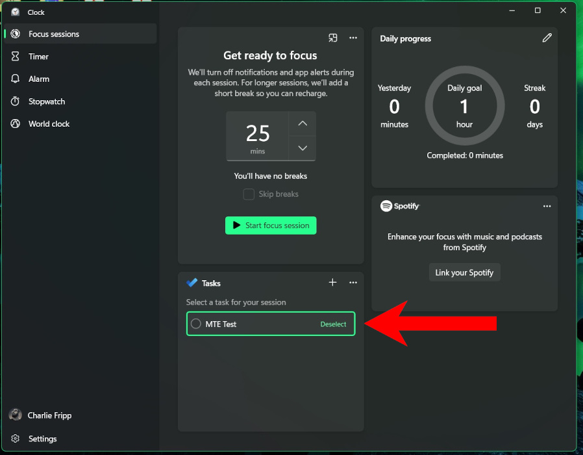Open the focus card ellipsis menu
The height and width of the screenshot is (455, 583).
coord(353,38)
